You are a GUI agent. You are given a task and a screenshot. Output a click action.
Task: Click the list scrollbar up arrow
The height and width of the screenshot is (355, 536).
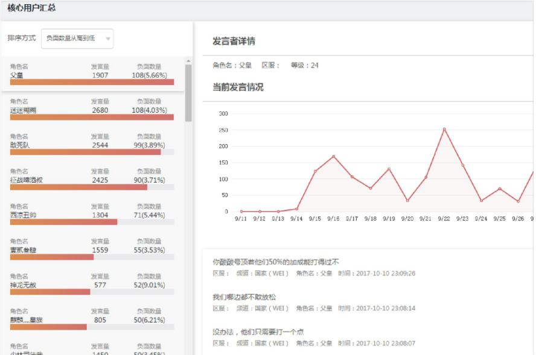pos(188,61)
